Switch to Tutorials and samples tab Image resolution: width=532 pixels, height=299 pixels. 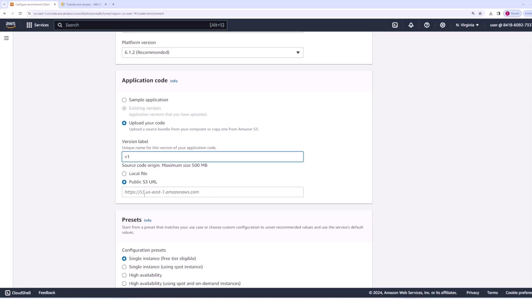pos(83,4)
